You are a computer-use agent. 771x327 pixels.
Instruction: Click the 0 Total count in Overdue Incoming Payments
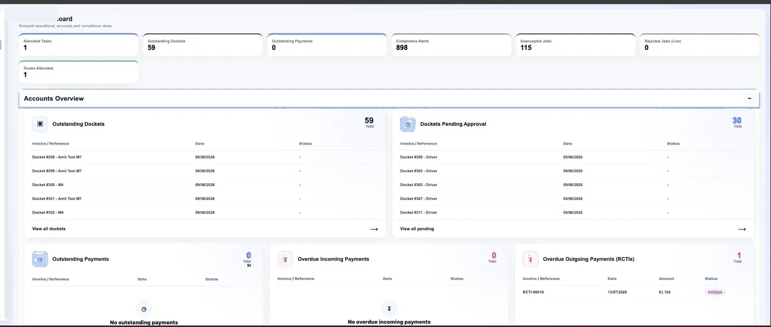click(492, 257)
